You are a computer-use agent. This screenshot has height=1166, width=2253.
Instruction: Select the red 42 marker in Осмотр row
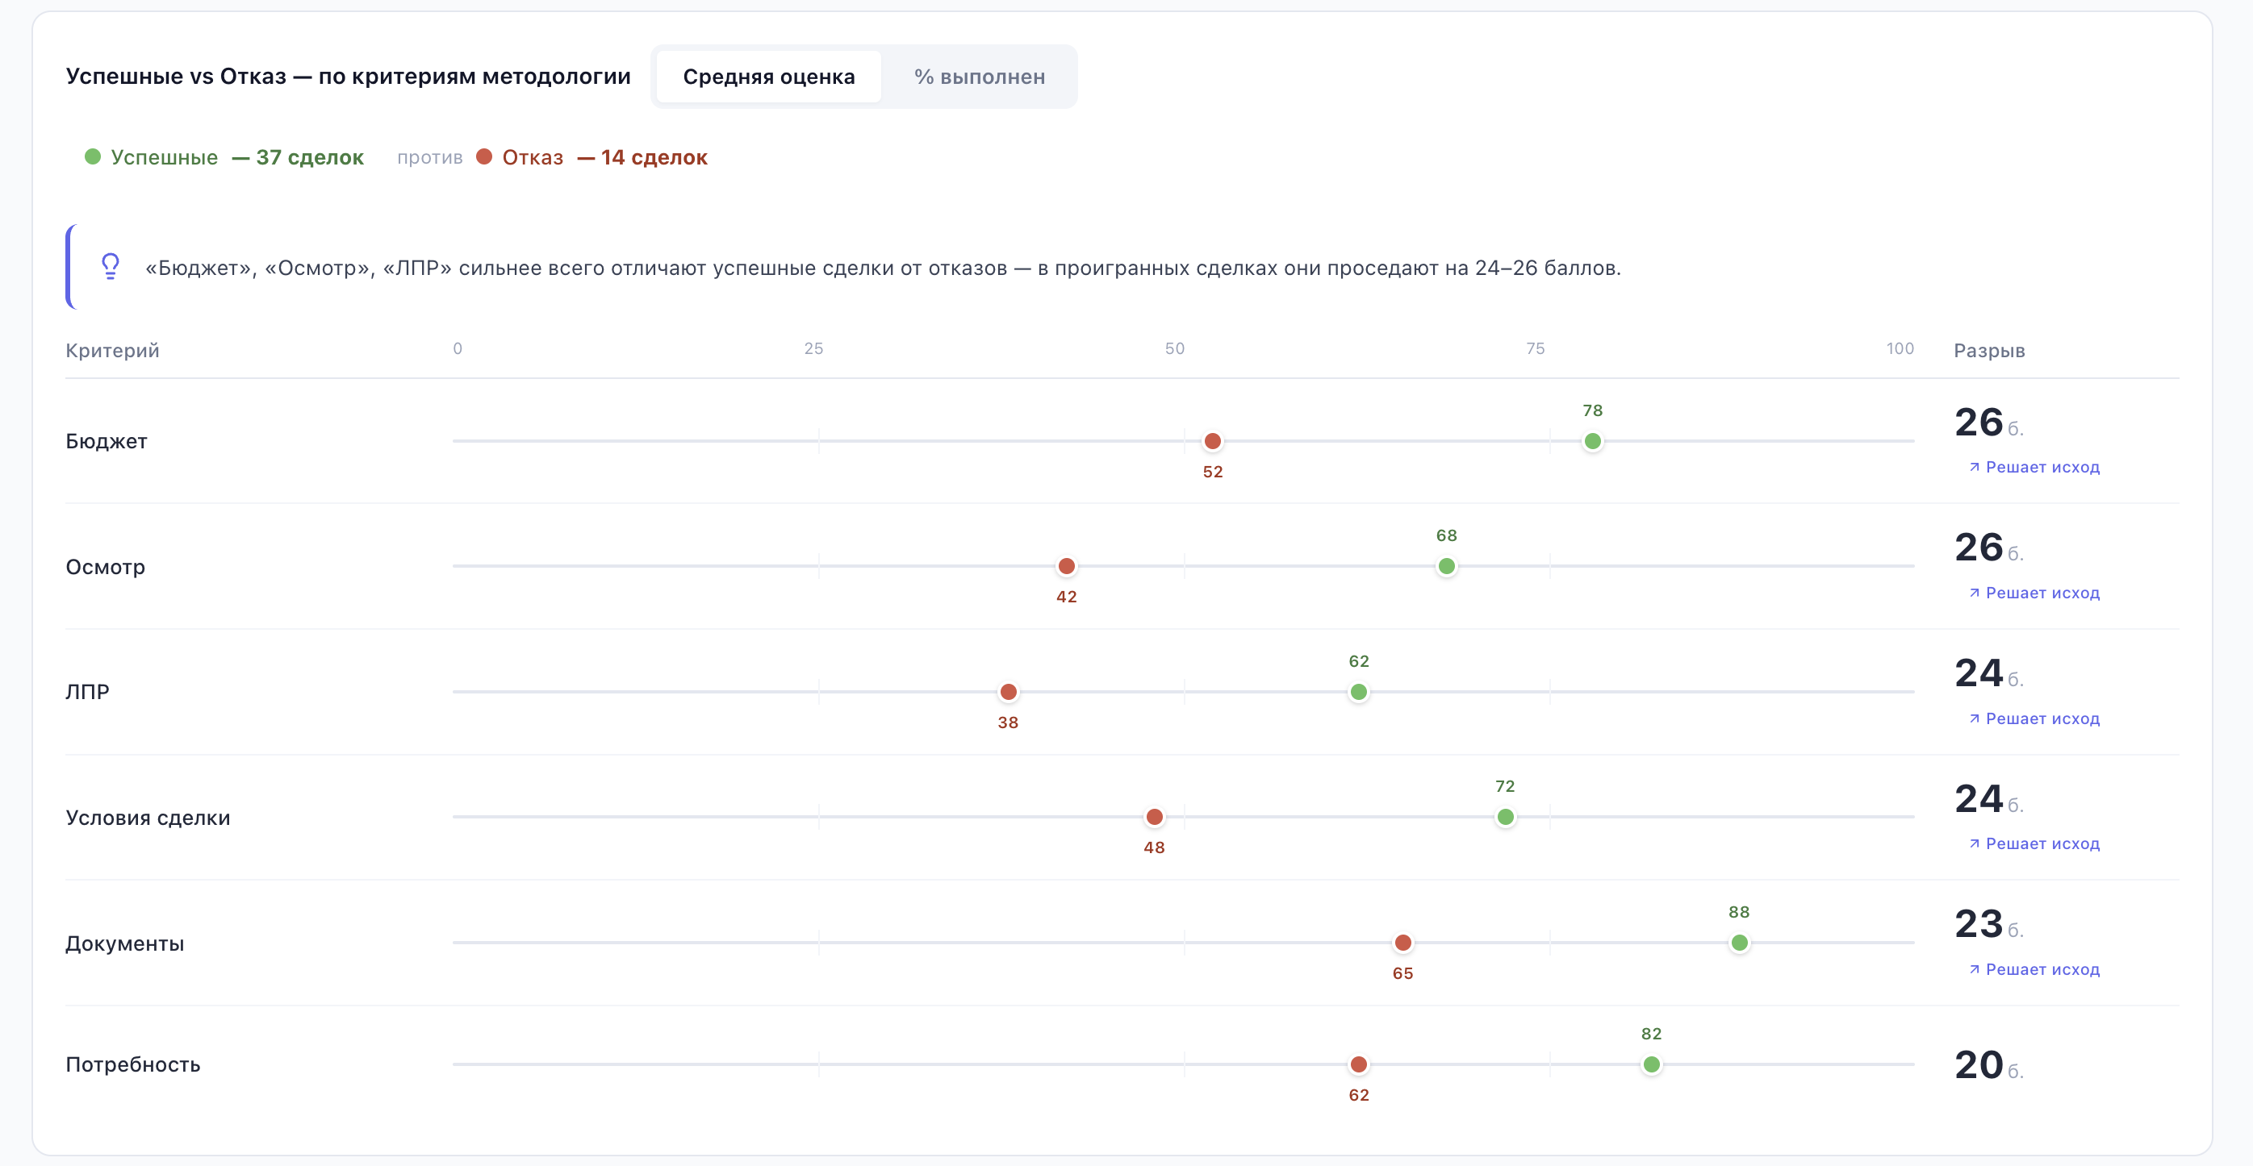click(x=1066, y=566)
